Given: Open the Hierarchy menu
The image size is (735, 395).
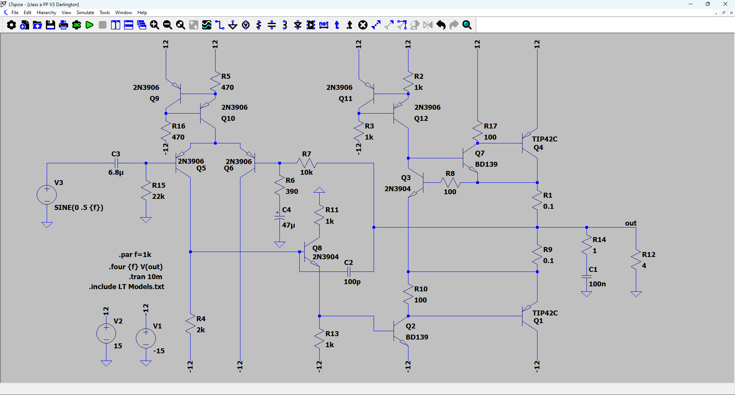Looking at the screenshot, I should pos(46,13).
